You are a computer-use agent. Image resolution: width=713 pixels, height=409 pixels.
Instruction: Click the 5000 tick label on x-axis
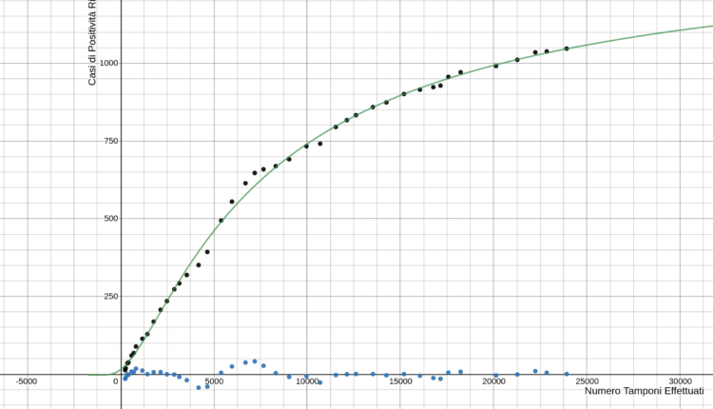pos(214,381)
